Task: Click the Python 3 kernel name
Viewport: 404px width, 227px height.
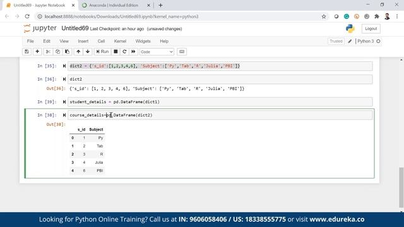Action: point(365,41)
